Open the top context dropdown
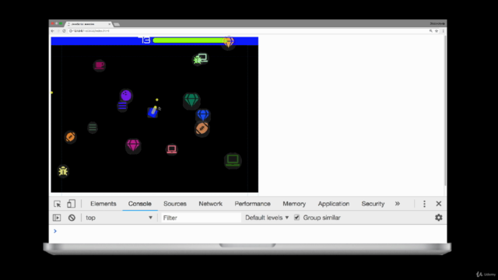 coord(119,218)
